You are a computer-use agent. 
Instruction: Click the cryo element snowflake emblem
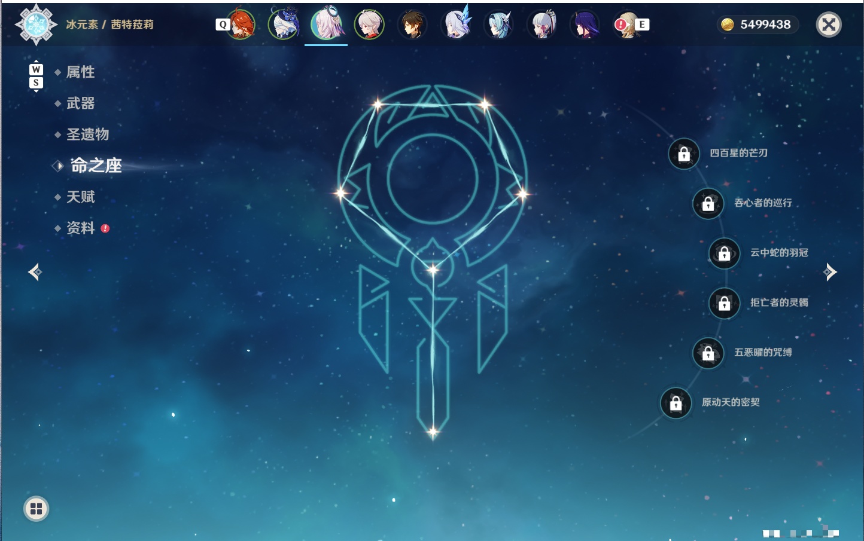(36, 25)
